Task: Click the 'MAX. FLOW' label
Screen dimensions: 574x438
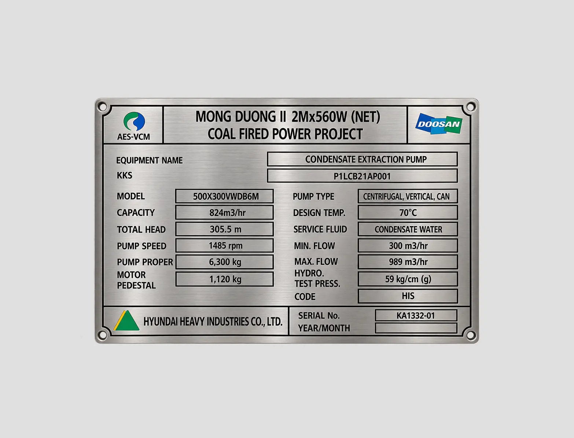Action: (x=316, y=262)
